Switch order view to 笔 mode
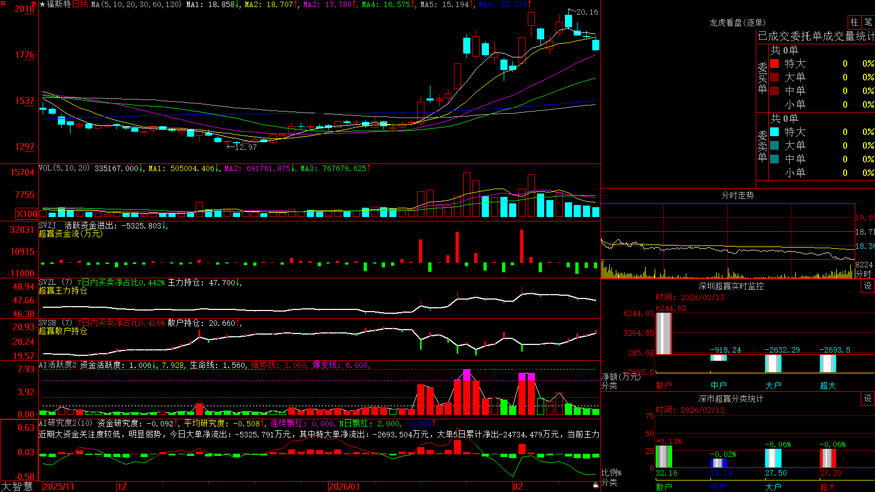This screenshot has width=875, height=492. point(868,22)
